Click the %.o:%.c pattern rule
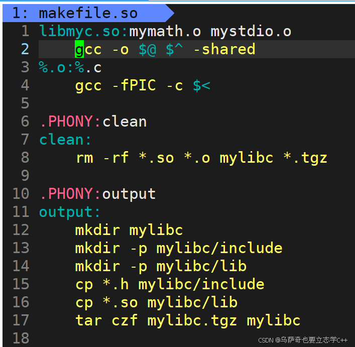Viewport: 355px width, 347px height. pos(70,67)
